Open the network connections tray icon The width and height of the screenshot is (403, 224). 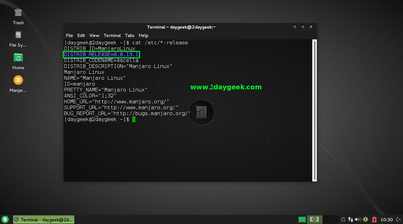(x=351, y=220)
